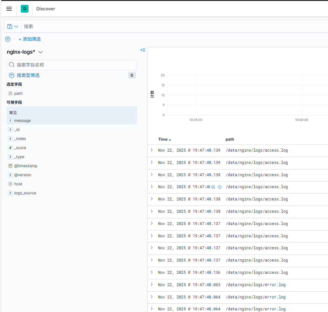Expand the error.log row at 19:47:40.065

[151, 285]
